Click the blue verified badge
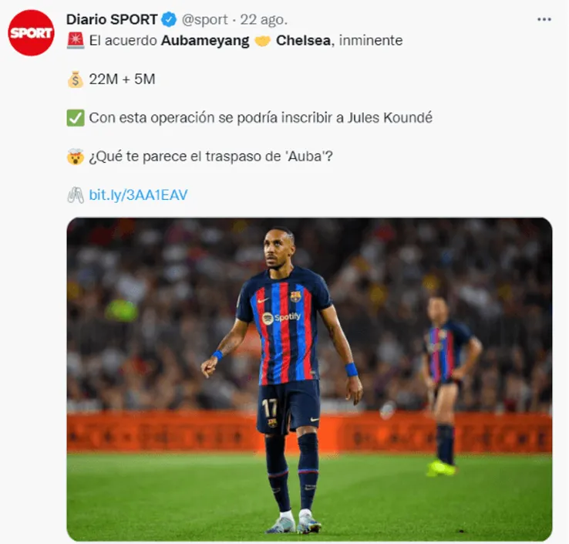Viewport: 569px width, 544px height. click(x=168, y=19)
